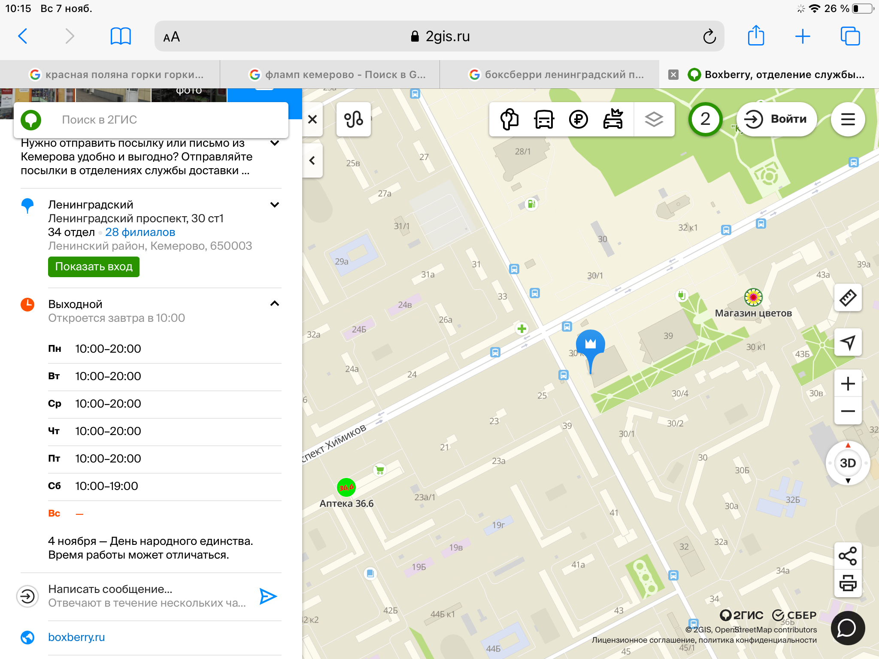Screen dimensions: 879x659
Task: Zoom out on the map
Action: 848,411
